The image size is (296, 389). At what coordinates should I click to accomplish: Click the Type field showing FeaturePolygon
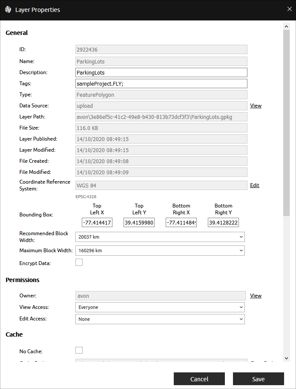coord(161,95)
